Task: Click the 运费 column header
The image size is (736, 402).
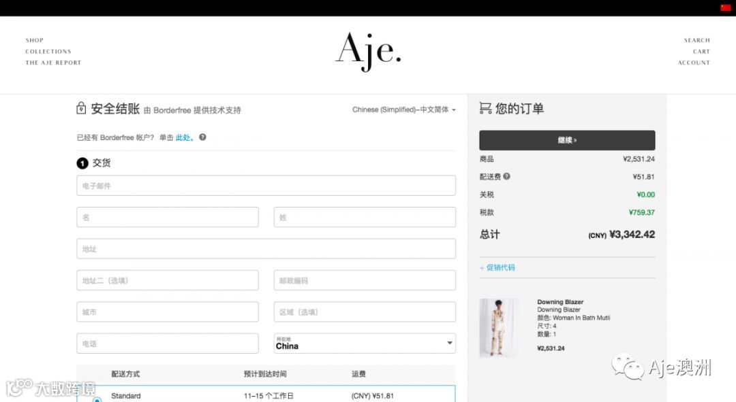Action: coord(358,374)
